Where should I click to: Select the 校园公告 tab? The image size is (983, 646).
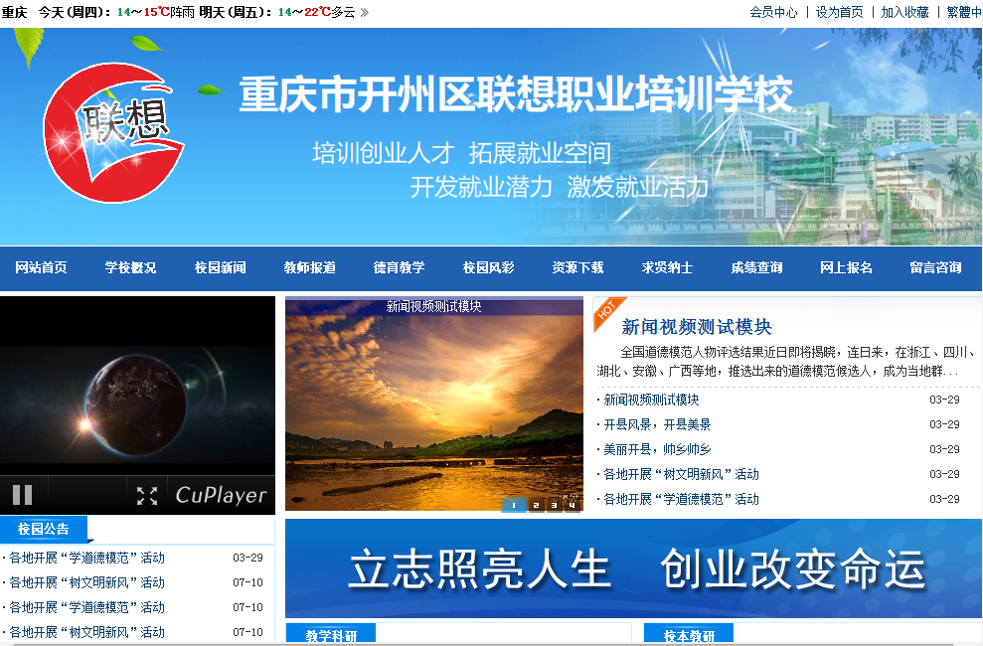[44, 529]
